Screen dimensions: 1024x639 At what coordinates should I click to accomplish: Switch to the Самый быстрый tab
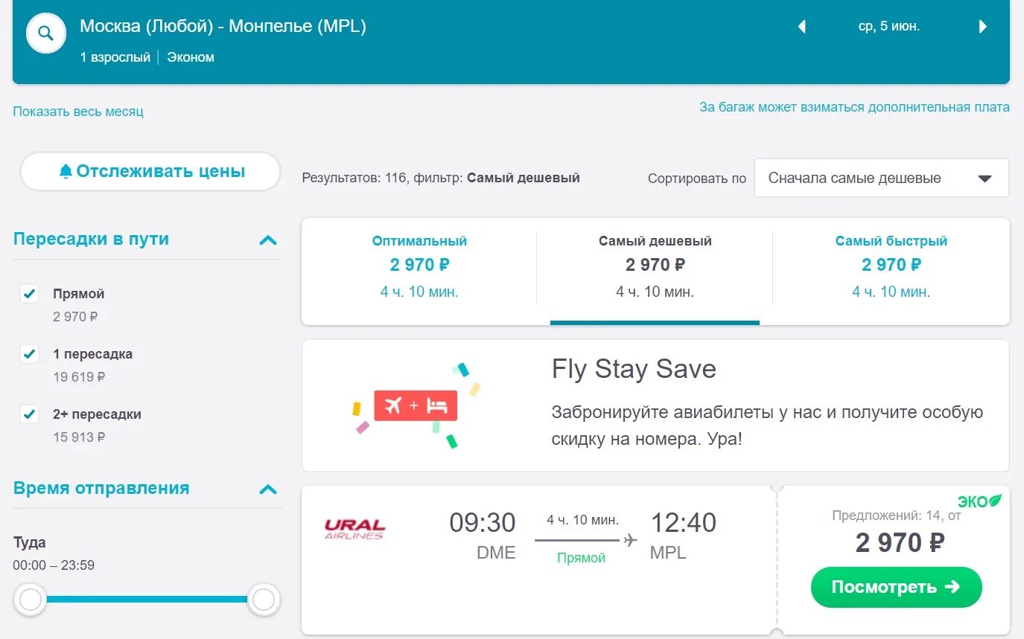(891, 266)
